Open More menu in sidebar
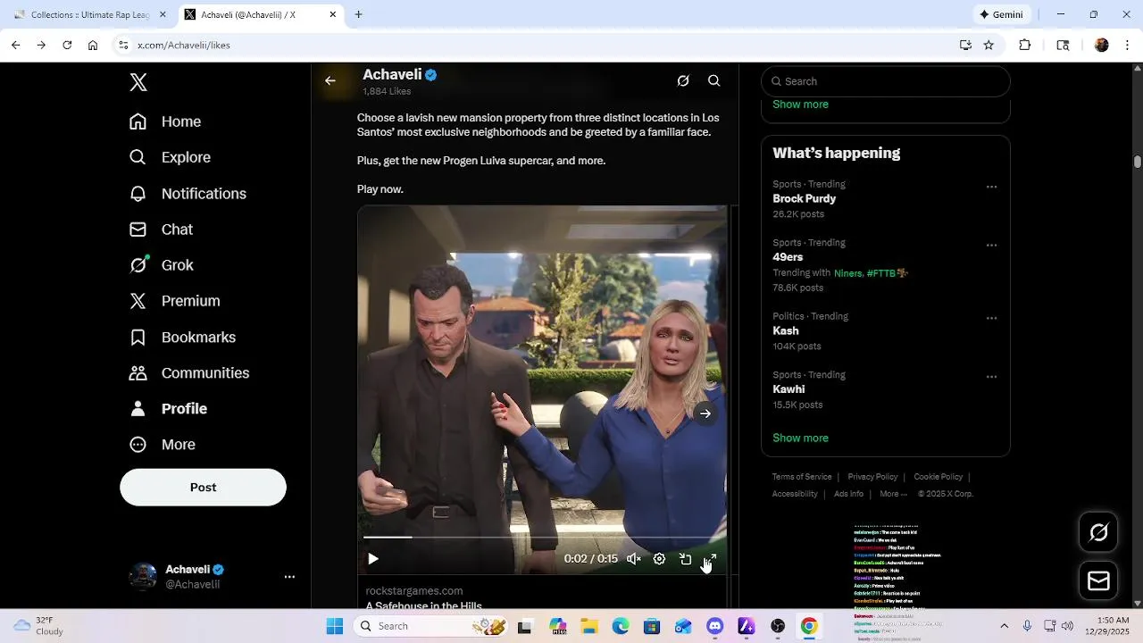 coord(162,445)
